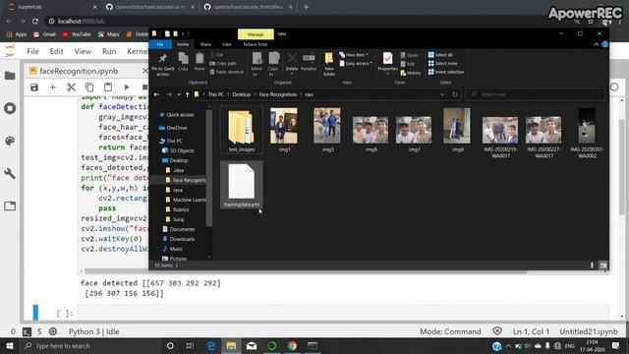Click the Copy icon in Clipboard group
Screen dimensions: 629x354
point(184,61)
